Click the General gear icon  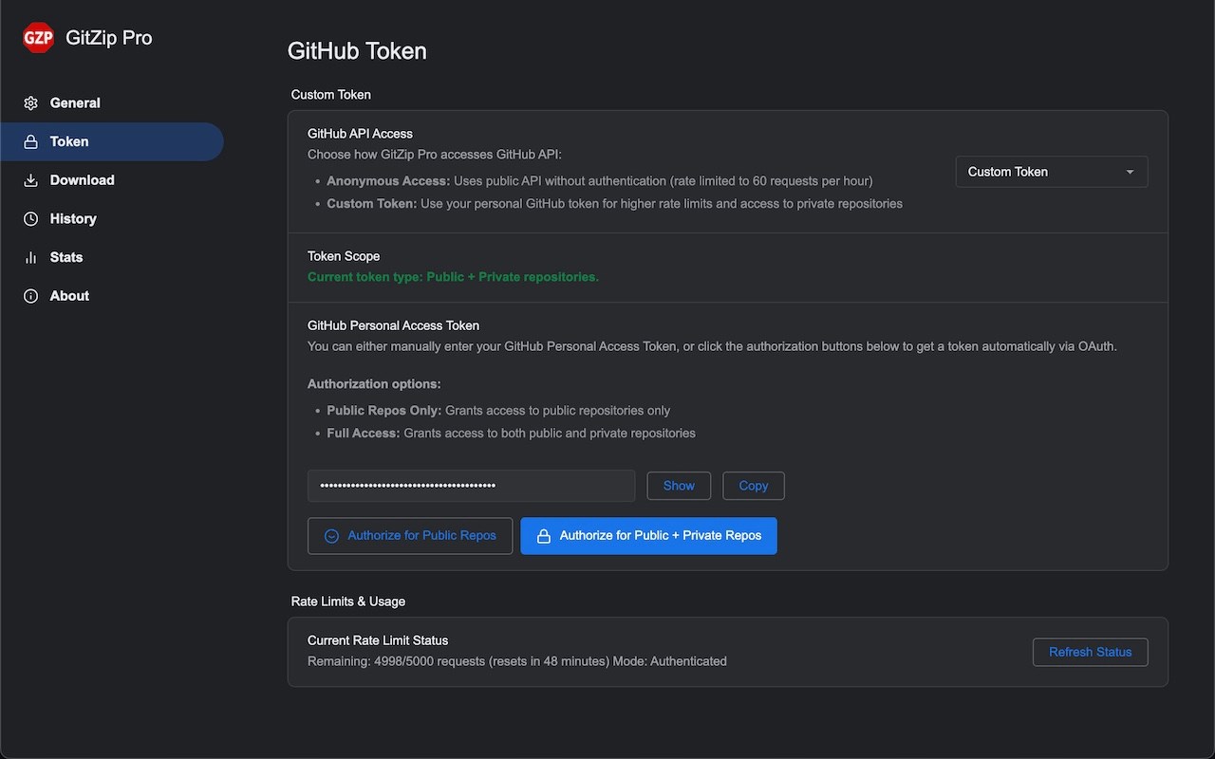tap(31, 103)
